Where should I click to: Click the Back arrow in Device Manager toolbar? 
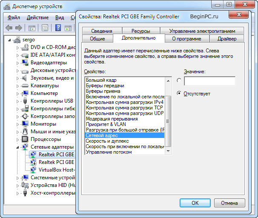click(x=9, y=28)
